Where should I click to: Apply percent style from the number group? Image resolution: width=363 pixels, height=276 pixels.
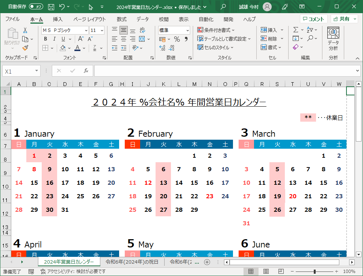pos(176,39)
